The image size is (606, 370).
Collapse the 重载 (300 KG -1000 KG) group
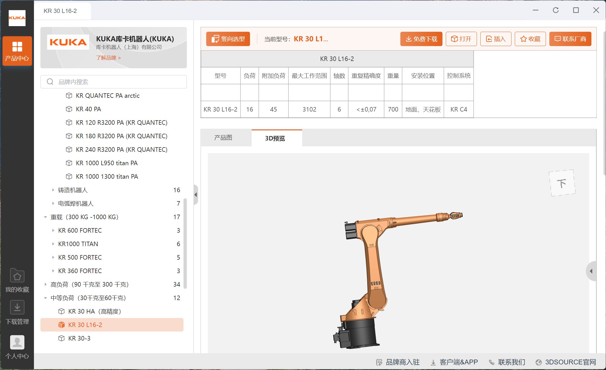(x=45, y=217)
